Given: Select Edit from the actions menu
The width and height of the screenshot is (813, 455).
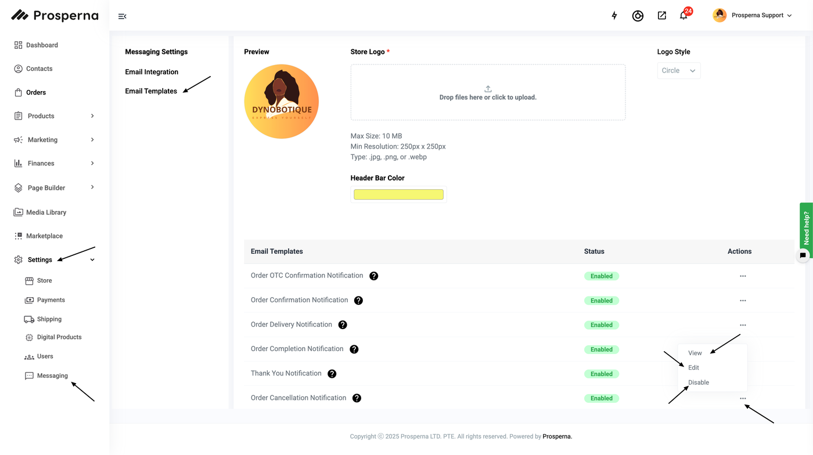Looking at the screenshot, I should click(x=693, y=367).
